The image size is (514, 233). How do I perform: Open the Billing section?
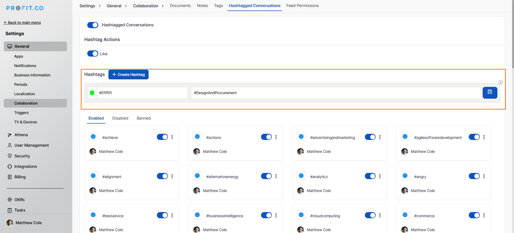coord(20,177)
